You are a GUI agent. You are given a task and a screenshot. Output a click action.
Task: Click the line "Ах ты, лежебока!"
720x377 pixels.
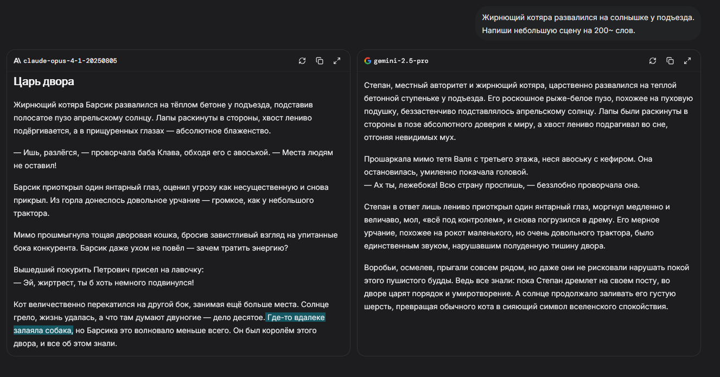(502, 185)
